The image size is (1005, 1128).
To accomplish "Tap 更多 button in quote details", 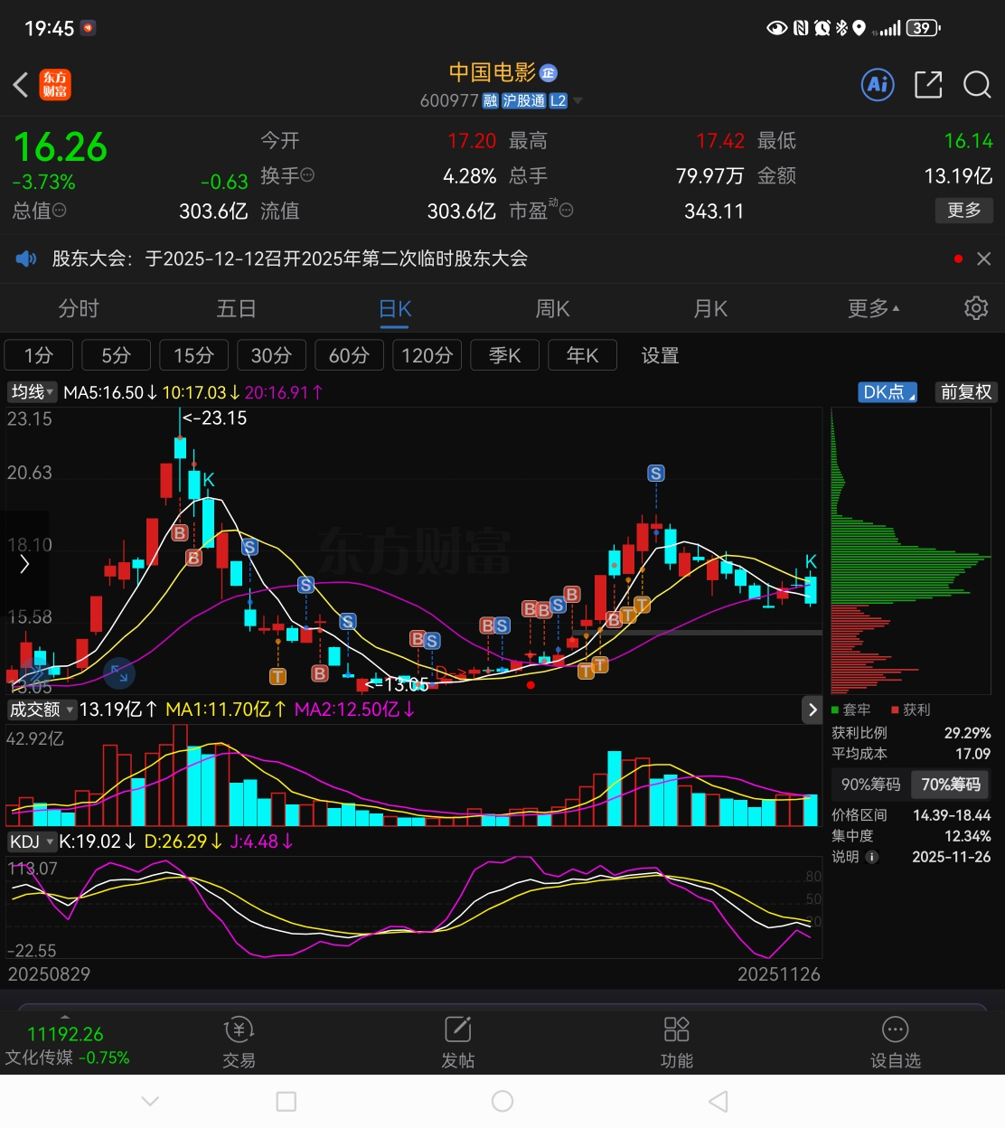I will (964, 211).
